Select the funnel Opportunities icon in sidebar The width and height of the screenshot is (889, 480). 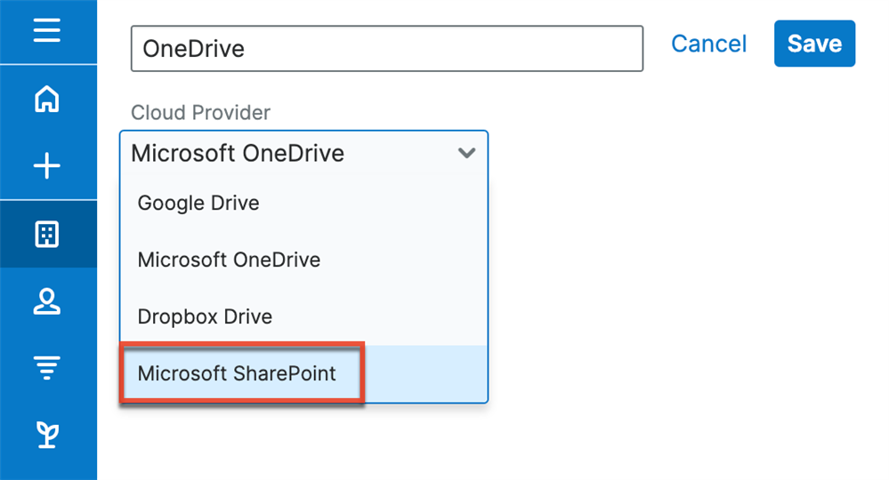pos(46,368)
